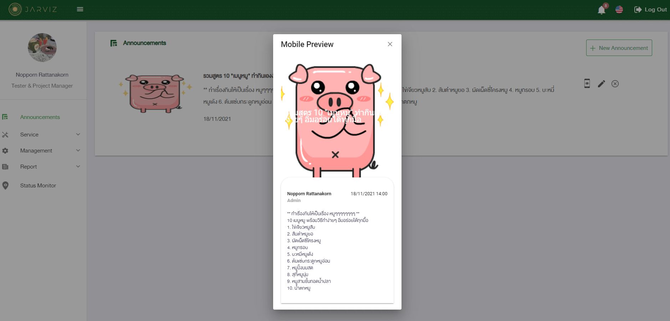Click the pig announcement thumbnail image

point(155,93)
